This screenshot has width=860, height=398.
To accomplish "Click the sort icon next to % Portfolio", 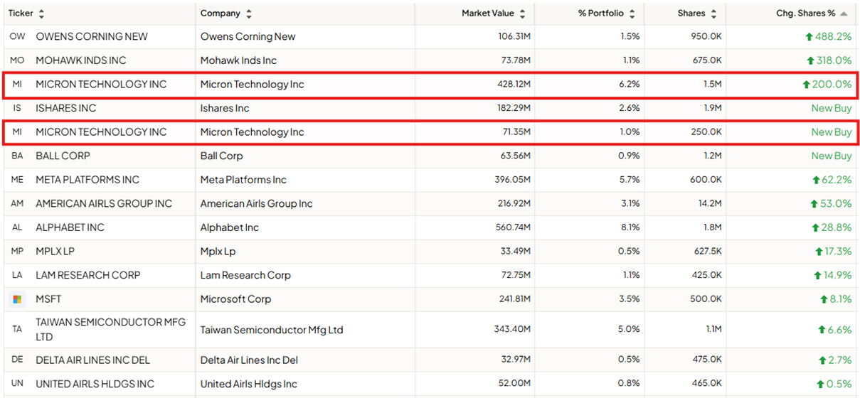I will 632,14.
